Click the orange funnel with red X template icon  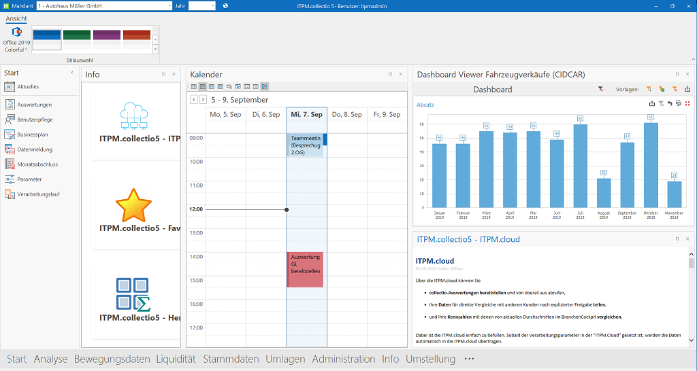[675, 89]
